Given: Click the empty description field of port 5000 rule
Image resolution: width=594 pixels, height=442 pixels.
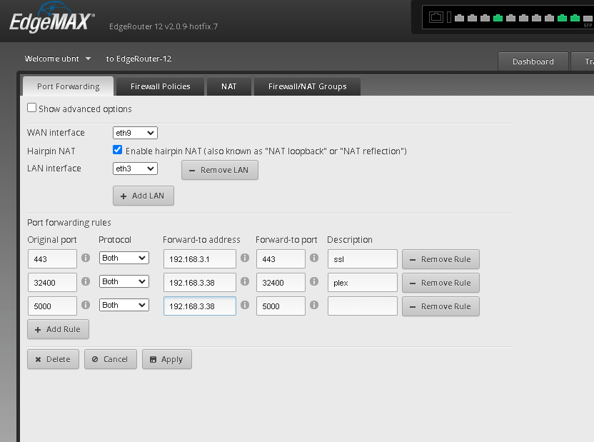Looking at the screenshot, I should click(363, 306).
